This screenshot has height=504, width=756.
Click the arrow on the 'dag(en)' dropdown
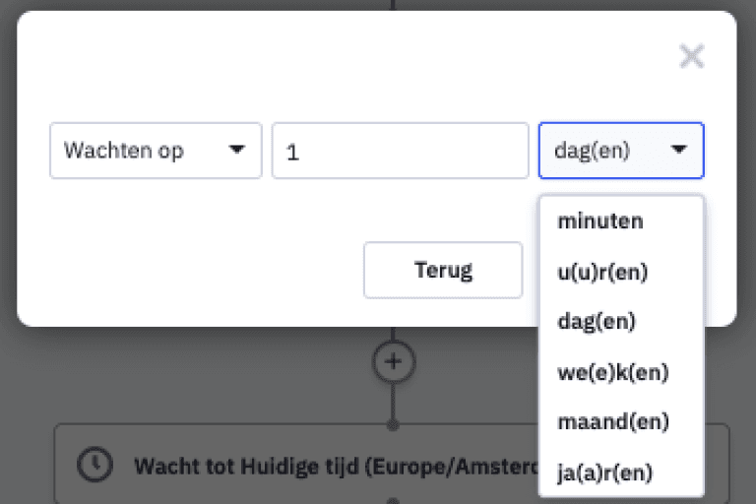pyautogui.click(x=678, y=151)
